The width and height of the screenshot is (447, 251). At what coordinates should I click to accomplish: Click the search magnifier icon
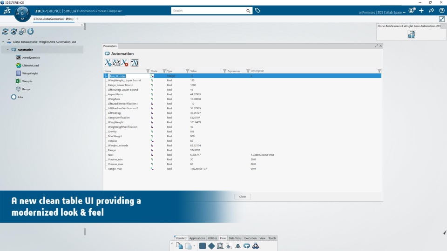pos(248,11)
